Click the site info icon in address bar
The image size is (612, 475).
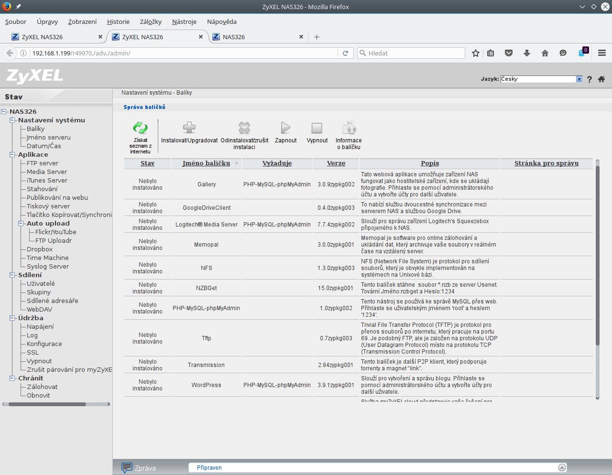point(23,53)
